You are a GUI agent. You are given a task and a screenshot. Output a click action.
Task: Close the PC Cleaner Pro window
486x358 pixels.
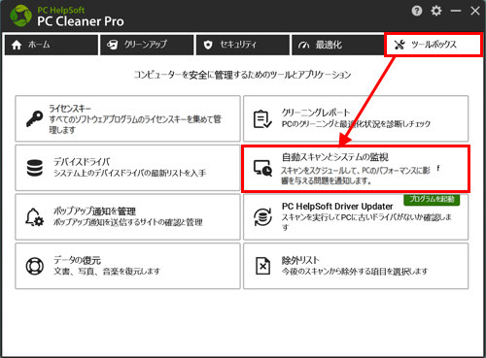pyautogui.click(x=475, y=11)
